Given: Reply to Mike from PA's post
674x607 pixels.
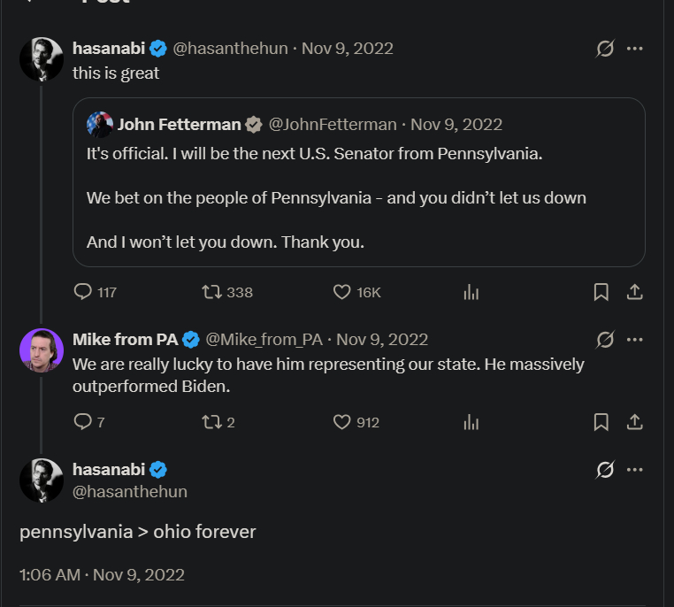Looking at the screenshot, I should click(x=83, y=422).
